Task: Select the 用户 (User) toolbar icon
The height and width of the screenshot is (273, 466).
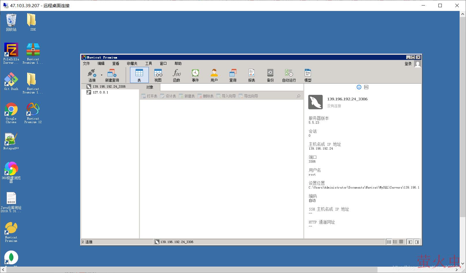Action: [214, 75]
